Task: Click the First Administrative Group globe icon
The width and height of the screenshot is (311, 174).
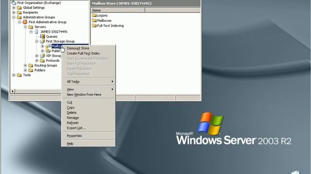Action: pos(25,22)
